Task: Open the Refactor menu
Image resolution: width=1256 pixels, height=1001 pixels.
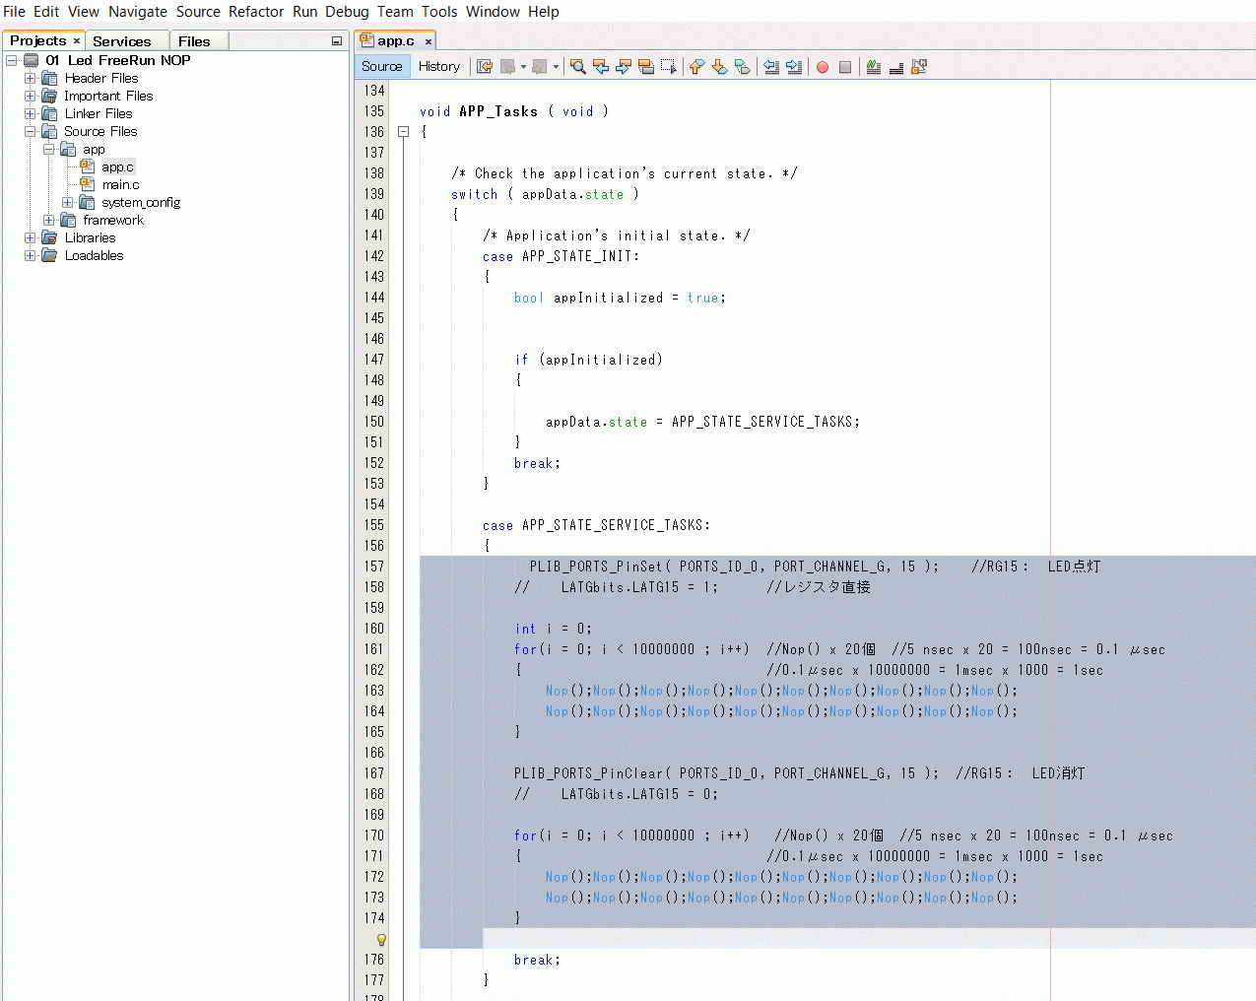Action: coord(256,12)
